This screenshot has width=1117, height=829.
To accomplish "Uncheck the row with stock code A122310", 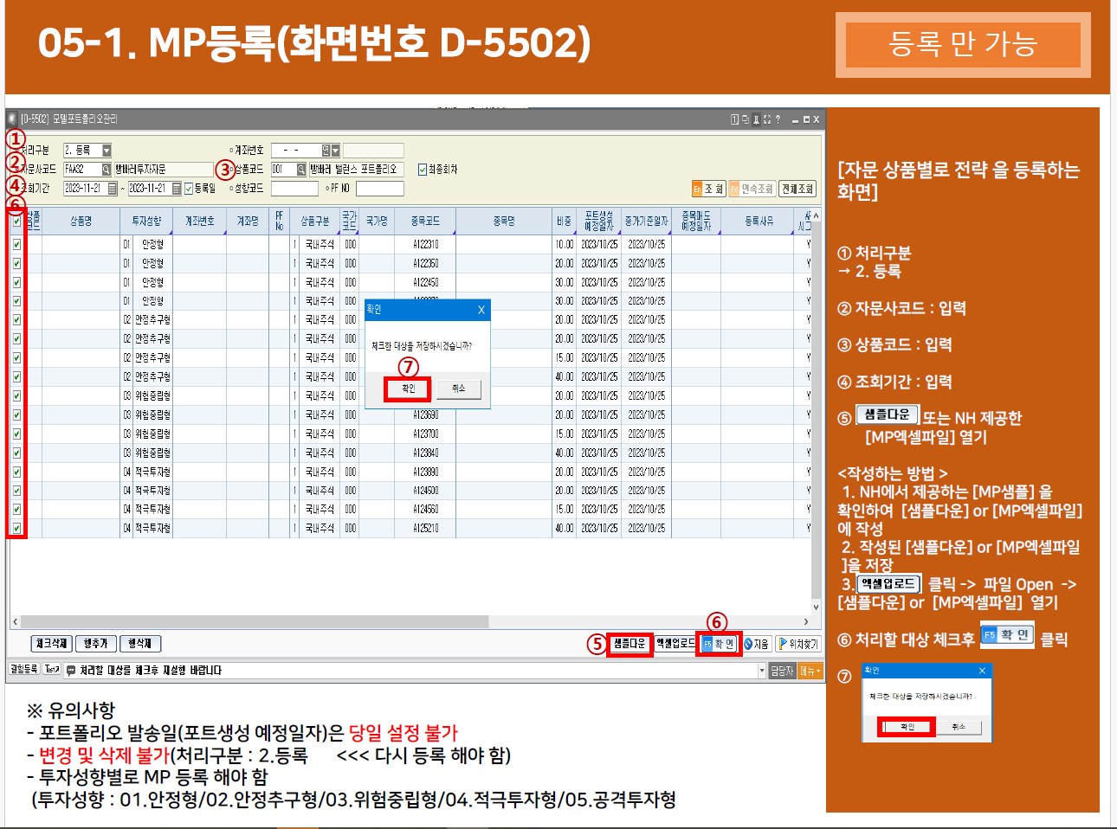I will tap(16, 245).
